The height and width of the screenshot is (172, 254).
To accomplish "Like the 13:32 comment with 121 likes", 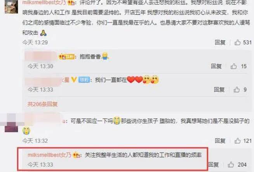I will point(237,141).
